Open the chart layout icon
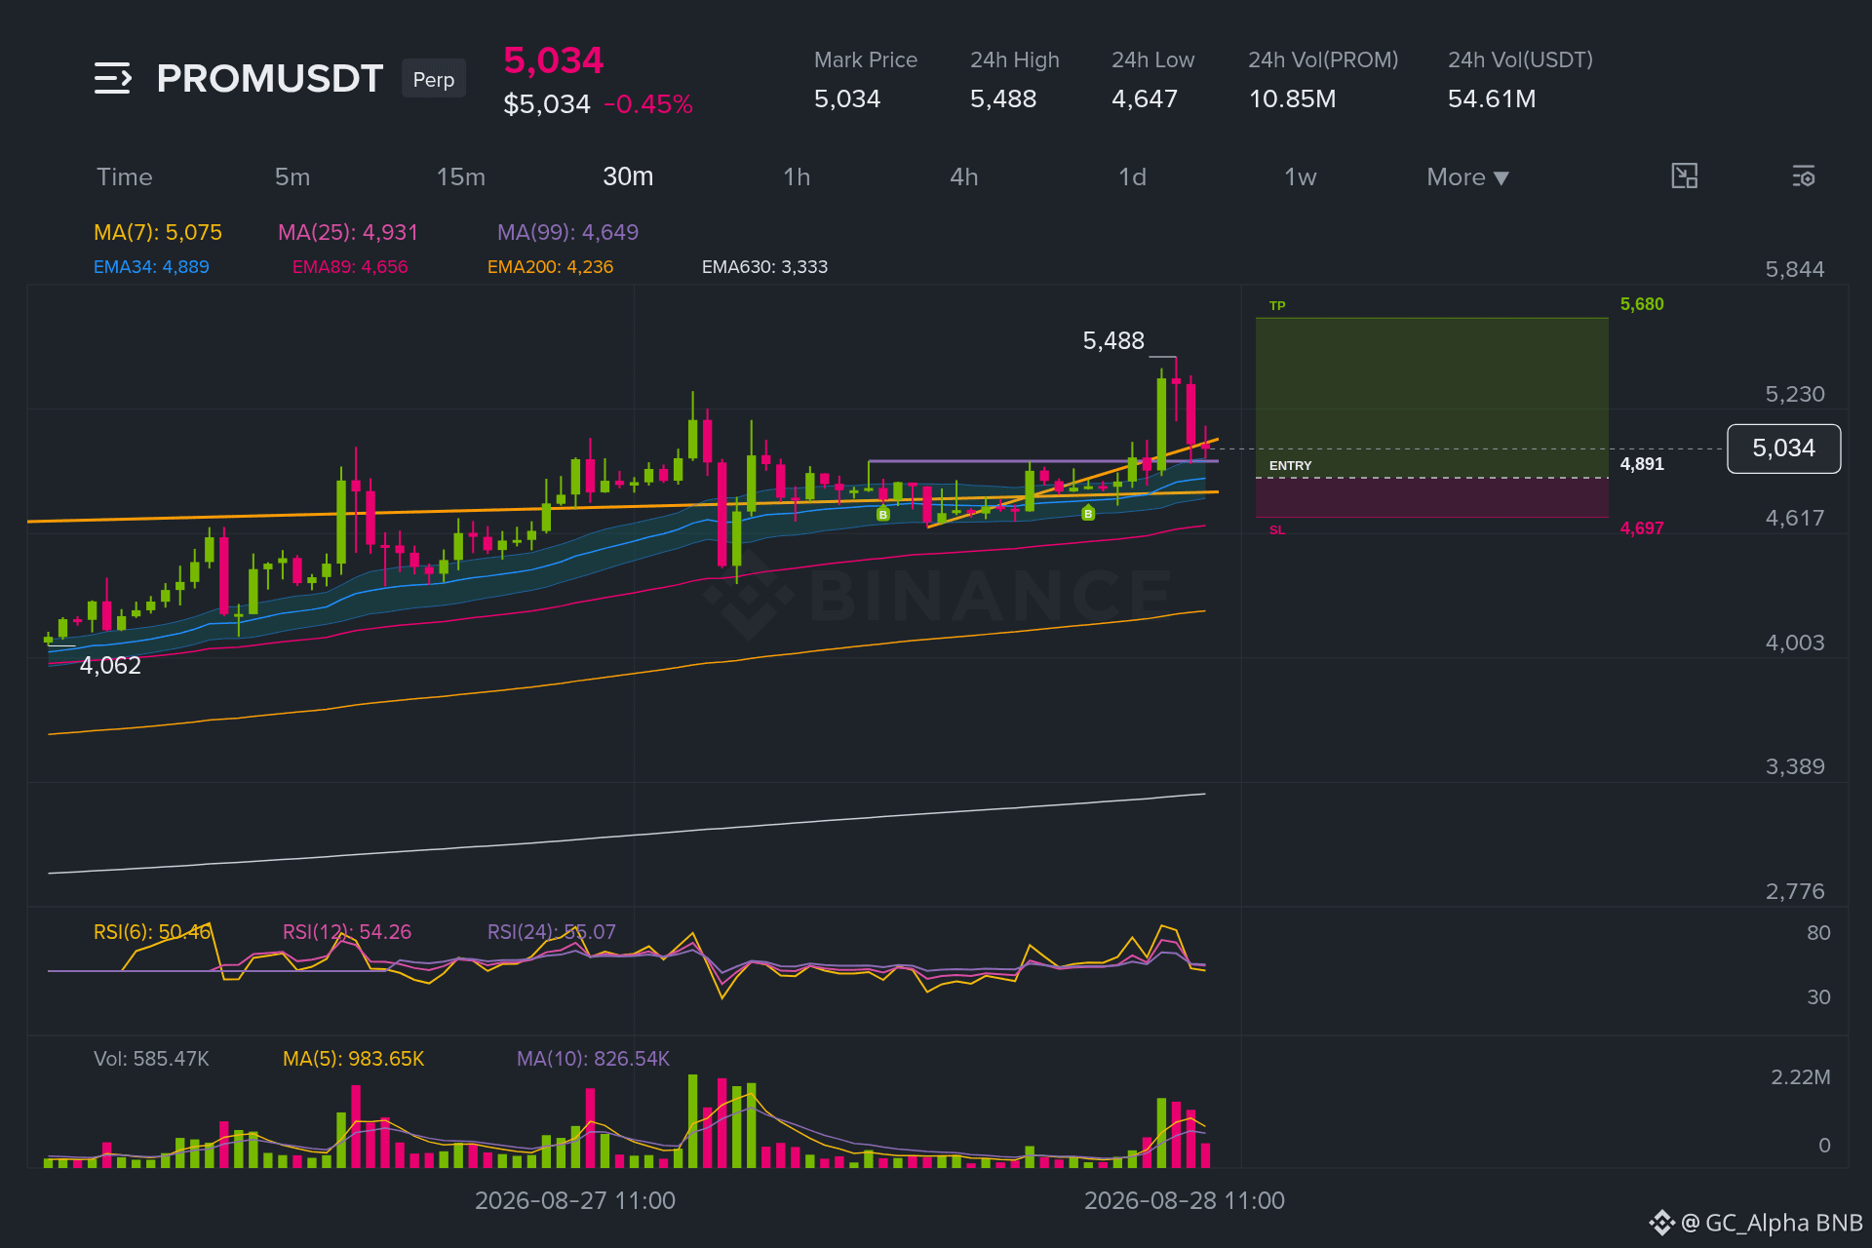The image size is (1872, 1248). (x=1685, y=176)
